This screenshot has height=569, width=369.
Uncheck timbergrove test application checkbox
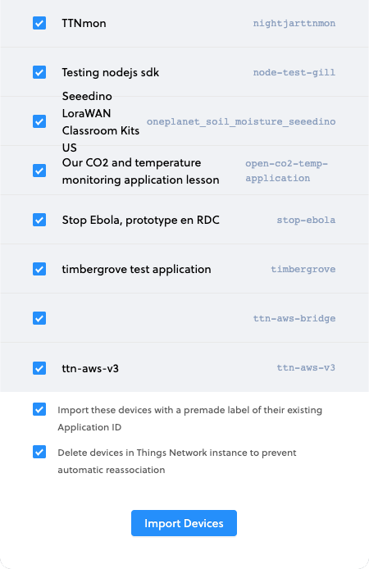click(x=39, y=269)
